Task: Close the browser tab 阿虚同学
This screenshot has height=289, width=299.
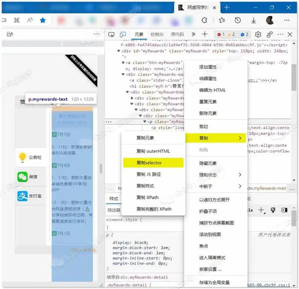Action: click(214, 7)
